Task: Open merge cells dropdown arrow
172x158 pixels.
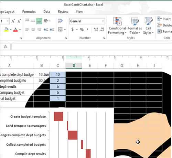Action: pos(65,30)
